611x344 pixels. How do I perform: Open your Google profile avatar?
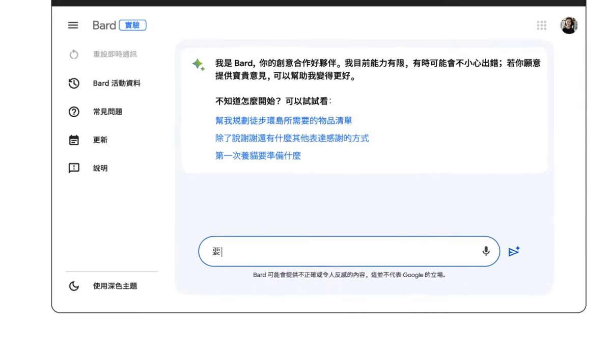tap(570, 25)
